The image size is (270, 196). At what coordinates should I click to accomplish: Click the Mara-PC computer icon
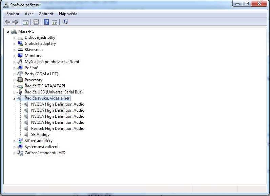pos(14,31)
